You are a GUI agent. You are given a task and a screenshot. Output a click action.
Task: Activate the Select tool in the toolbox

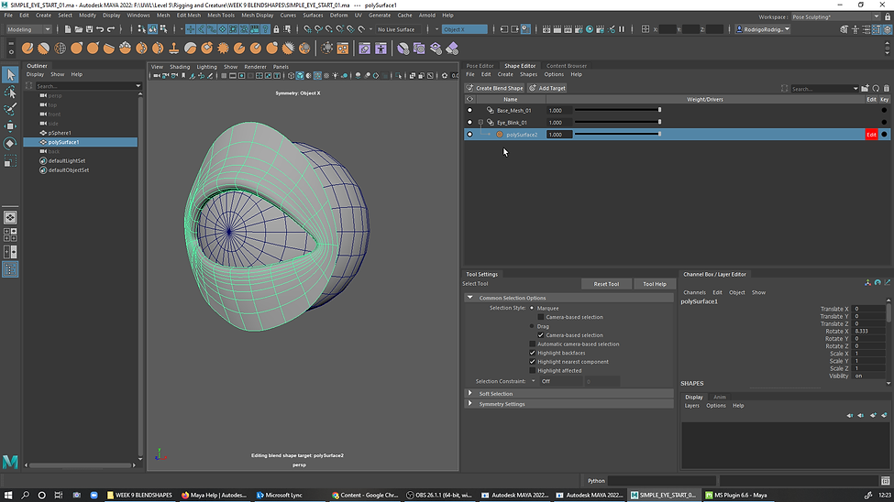coord(10,74)
